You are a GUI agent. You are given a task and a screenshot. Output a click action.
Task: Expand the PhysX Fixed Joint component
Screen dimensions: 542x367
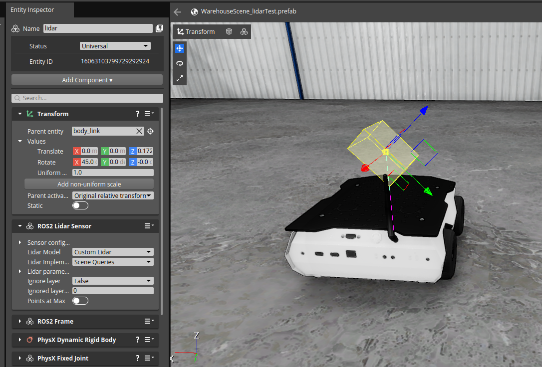click(19, 358)
